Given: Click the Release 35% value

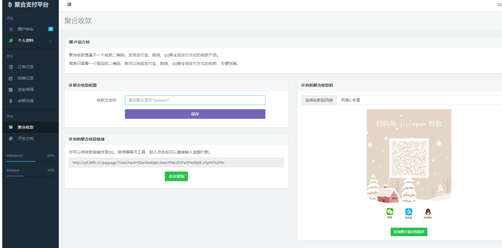Looking at the screenshot, I should point(51,170).
